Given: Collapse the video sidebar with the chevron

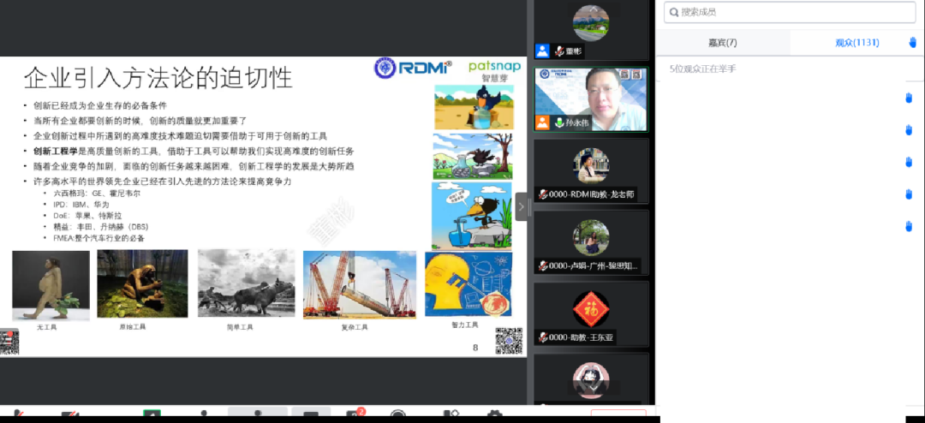Looking at the screenshot, I should (522, 206).
